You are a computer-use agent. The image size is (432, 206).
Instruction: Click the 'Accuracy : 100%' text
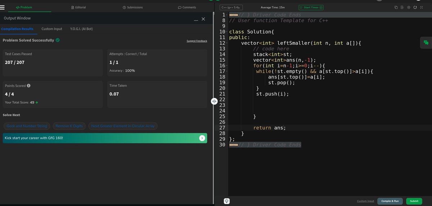(x=122, y=71)
